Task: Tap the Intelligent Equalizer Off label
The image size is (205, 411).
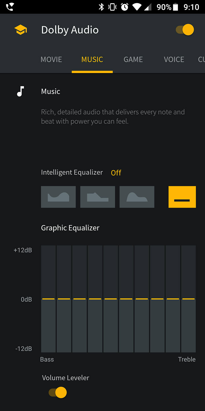Action: tap(116, 173)
